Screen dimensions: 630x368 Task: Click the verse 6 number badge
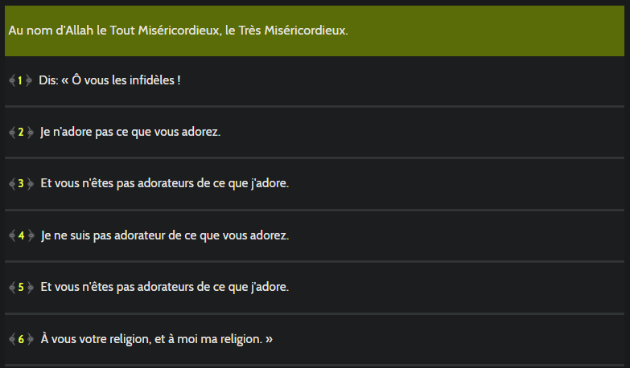(21, 339)
